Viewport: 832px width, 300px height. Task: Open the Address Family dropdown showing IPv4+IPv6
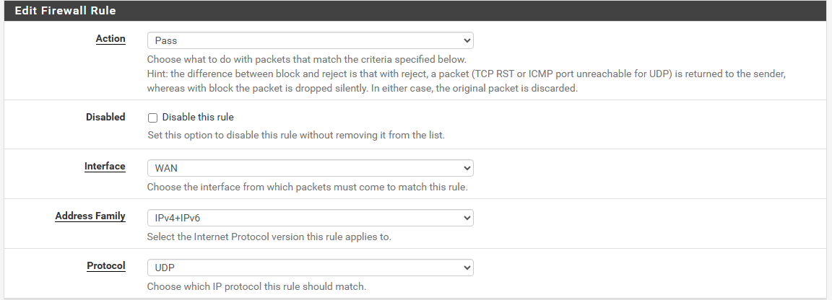310,217
